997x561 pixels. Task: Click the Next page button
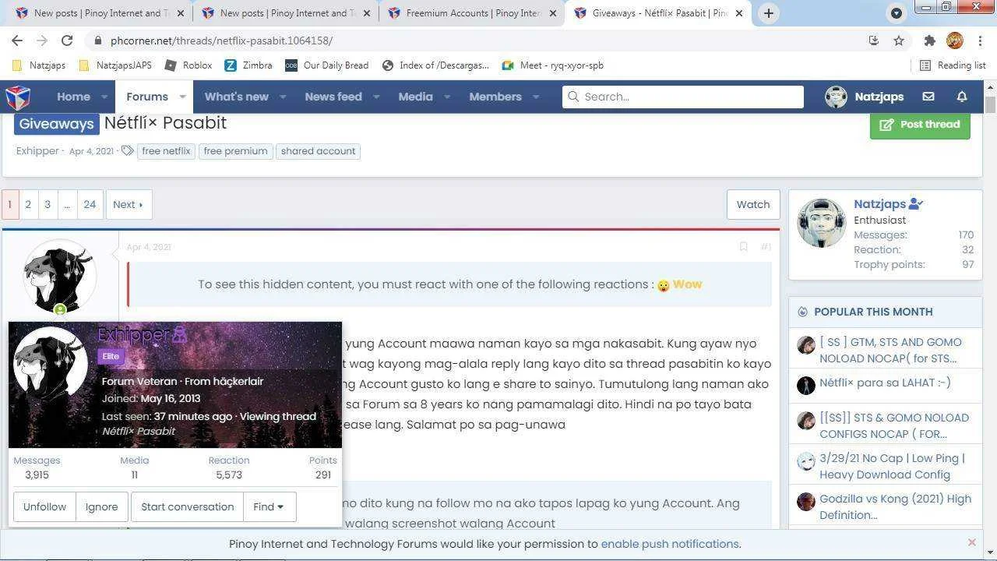(x=129, y=204)
